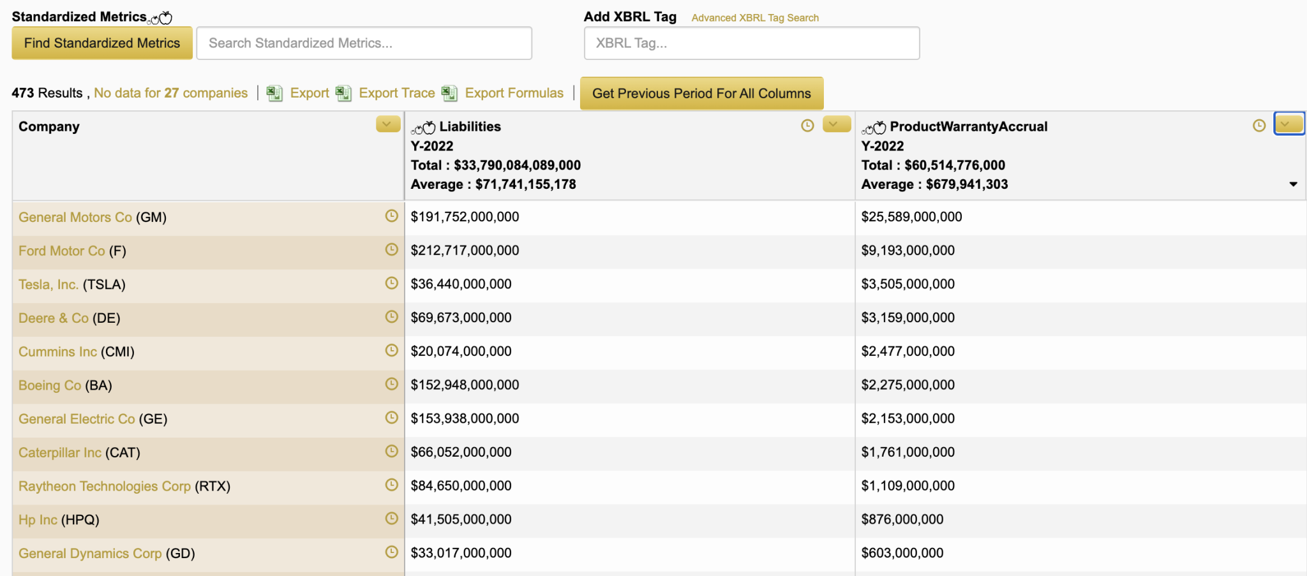The height and width of the screenshot is (576, 1307).
Task: Click the clock icon beside General Motors Co
Action: (391, 216)
